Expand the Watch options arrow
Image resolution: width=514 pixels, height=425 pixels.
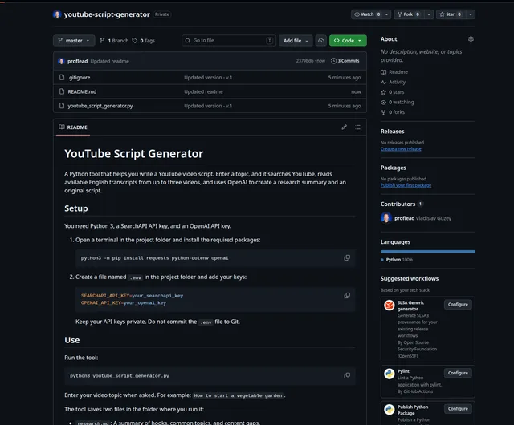387,14
